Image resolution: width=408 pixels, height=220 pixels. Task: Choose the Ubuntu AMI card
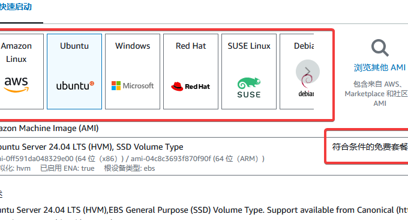[x=74, y=72]
